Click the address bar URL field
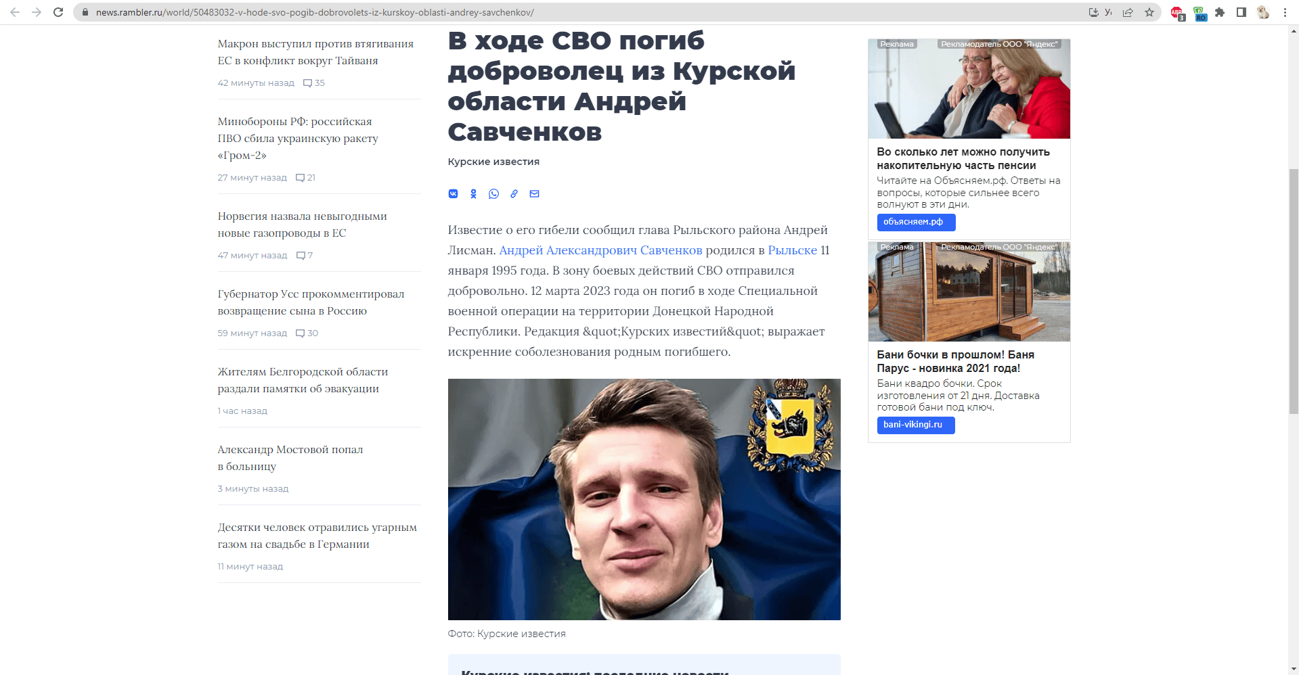1299x675 pixels. point(582,12)
